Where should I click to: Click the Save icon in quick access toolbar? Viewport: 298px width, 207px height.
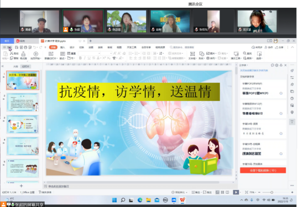[x=17, y=47]
